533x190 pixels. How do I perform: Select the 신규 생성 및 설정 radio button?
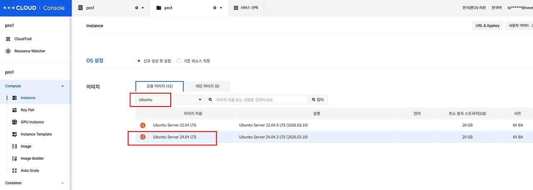click(139, 61)
